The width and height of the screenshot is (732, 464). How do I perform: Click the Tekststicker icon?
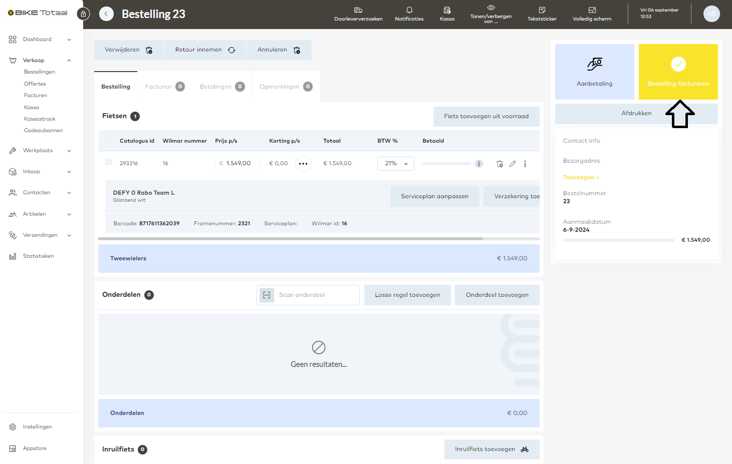[542, 11]
